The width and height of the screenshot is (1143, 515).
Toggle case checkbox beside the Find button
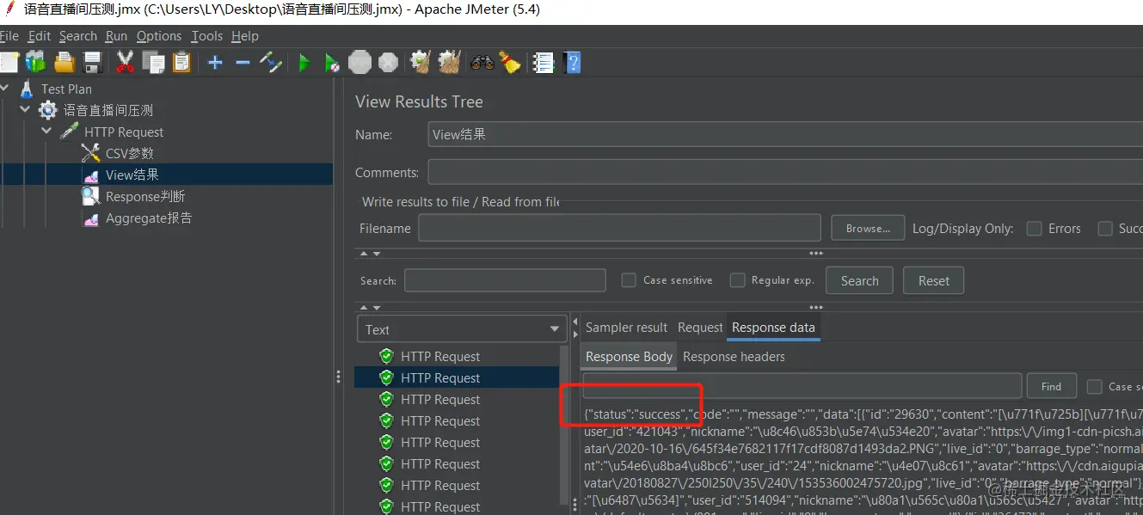[1094, 387]
